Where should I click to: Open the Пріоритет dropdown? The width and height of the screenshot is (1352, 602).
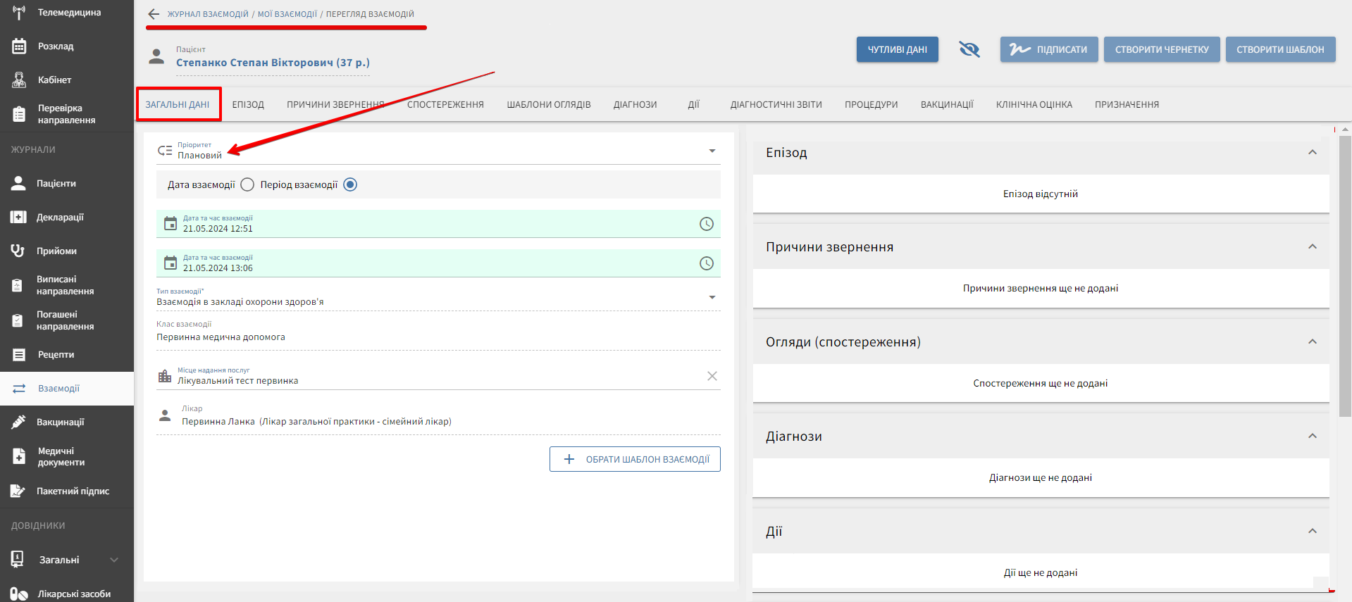pyautogui.click(x=712, y=151)
